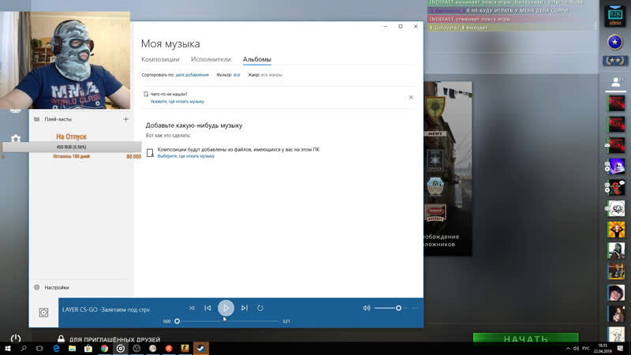This screenshot has height=355, width=631.
Task: Open File Explorer from taskbar
Action: pyautogui.click(x=72, y=349)
